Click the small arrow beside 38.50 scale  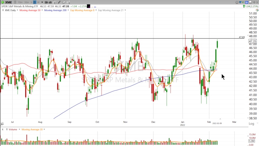point(248,118)
